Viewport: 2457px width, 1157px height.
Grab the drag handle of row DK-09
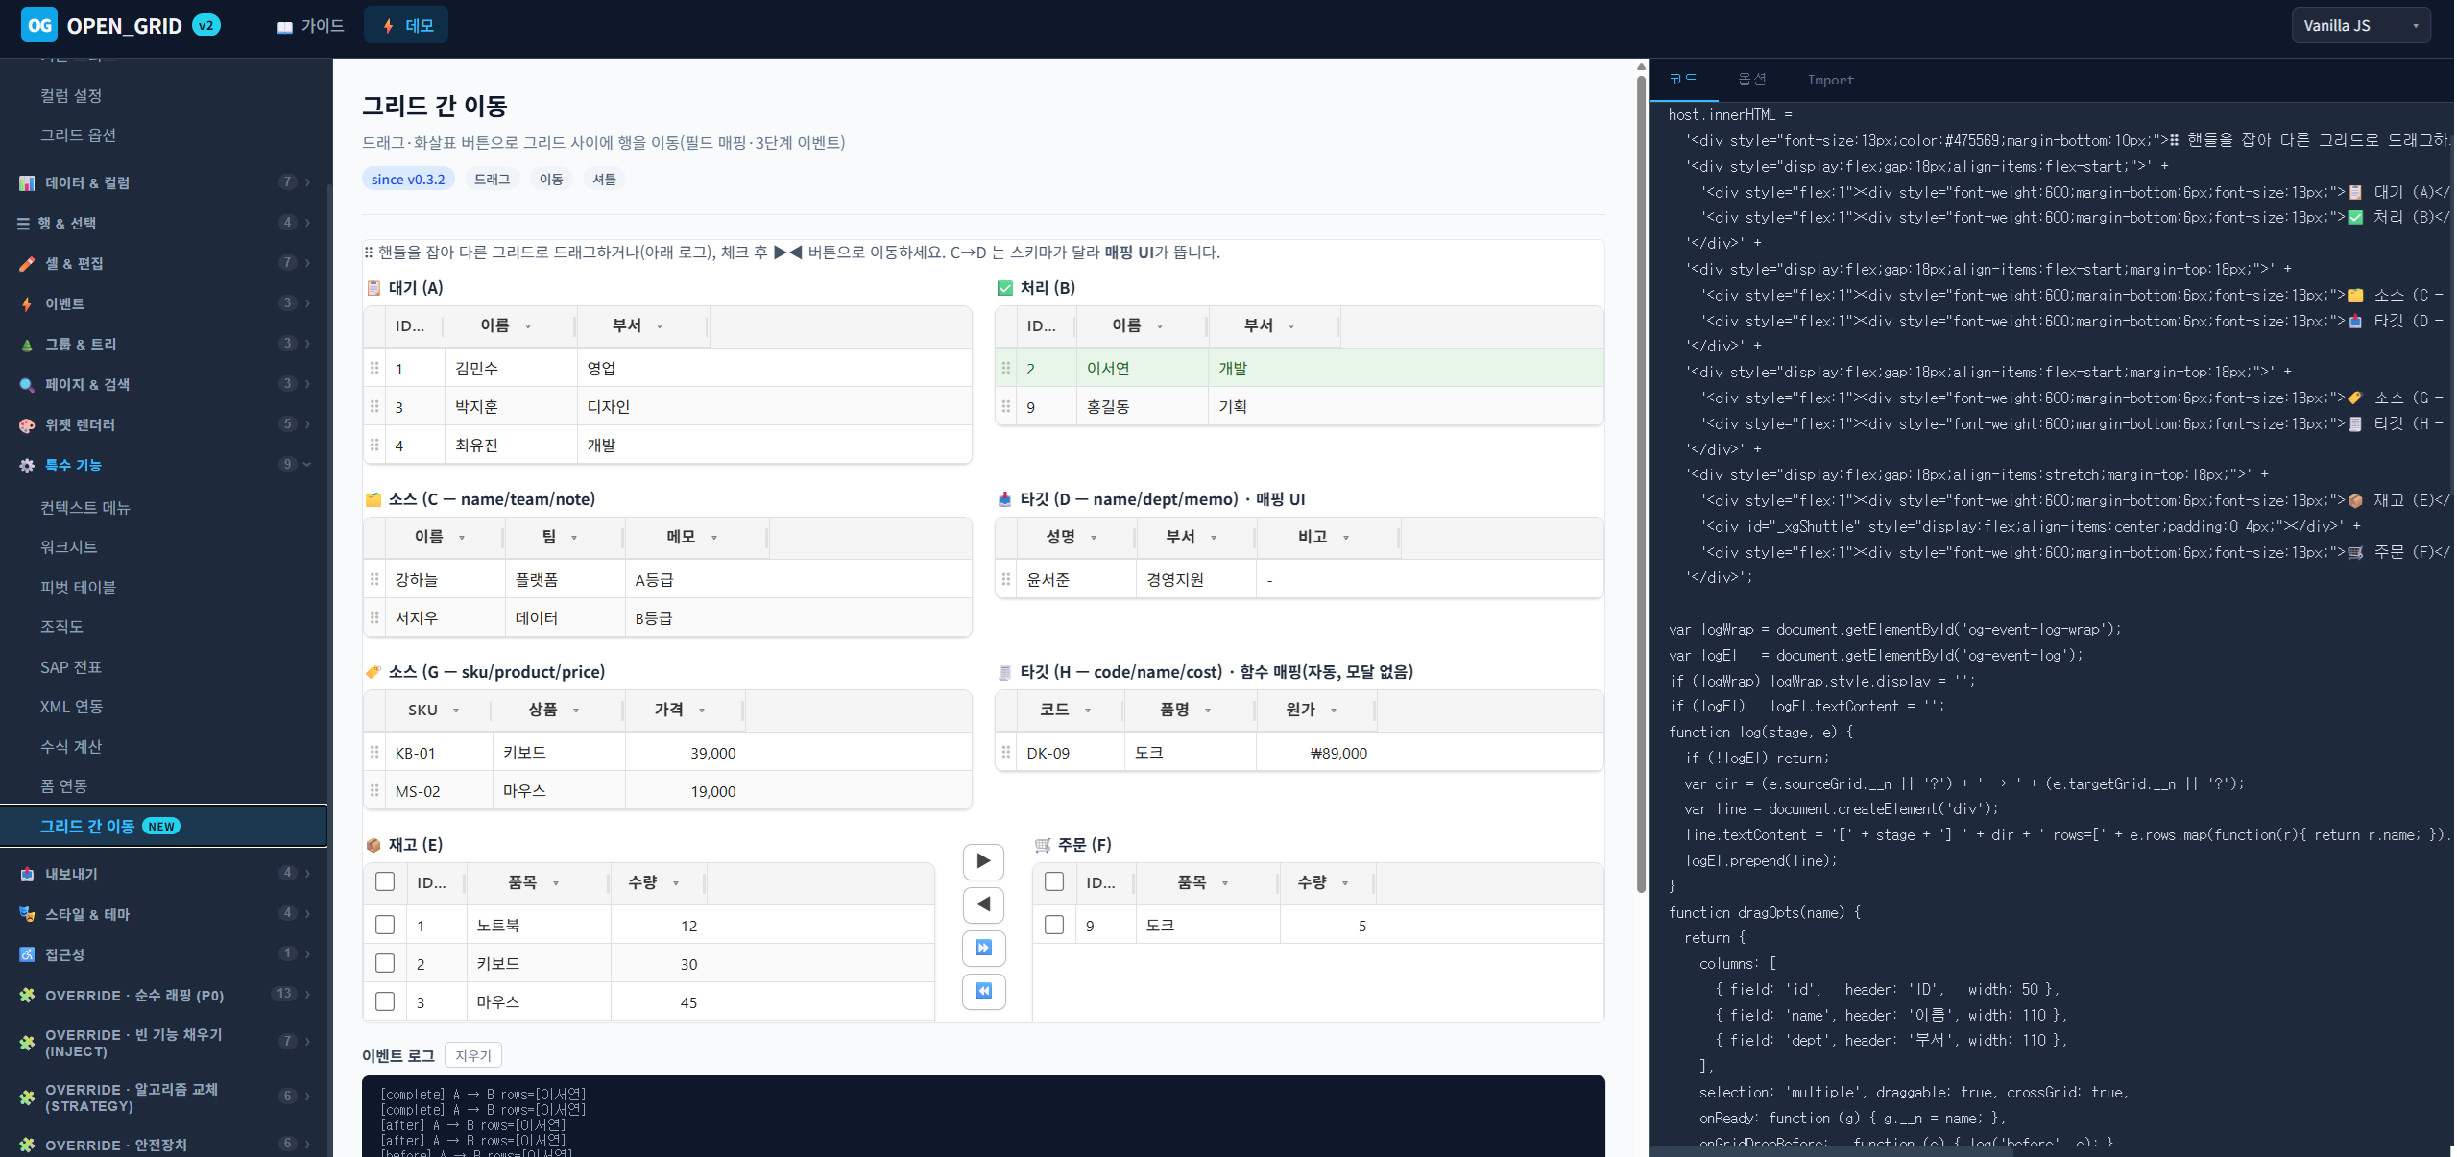[1006, 752]
